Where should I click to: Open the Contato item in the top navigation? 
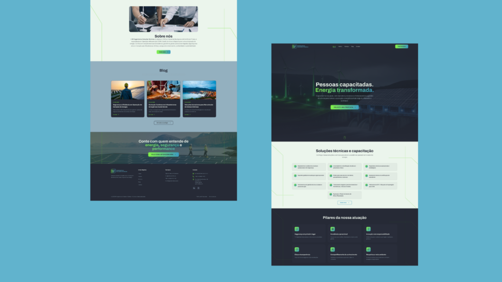[358, 47]
